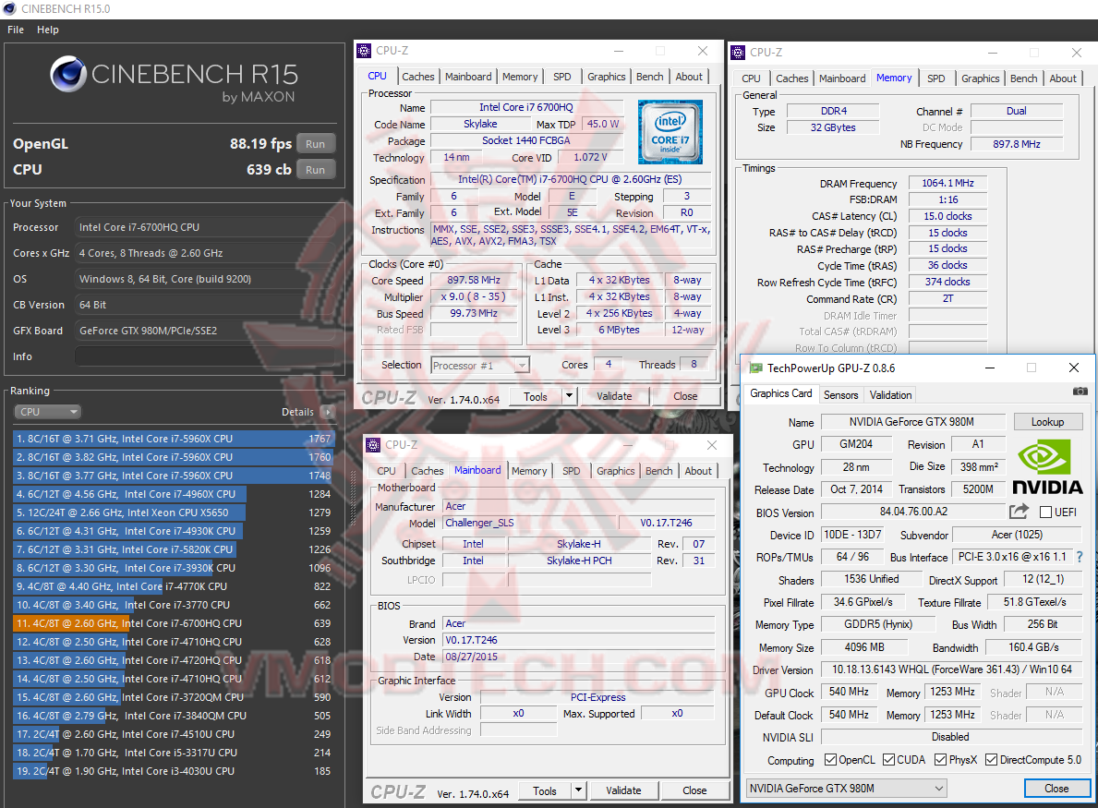The height and width of the screenshot is (808, 1098).
Task: Click the Cinebench title bar app icon
Action: click(9, 9)
